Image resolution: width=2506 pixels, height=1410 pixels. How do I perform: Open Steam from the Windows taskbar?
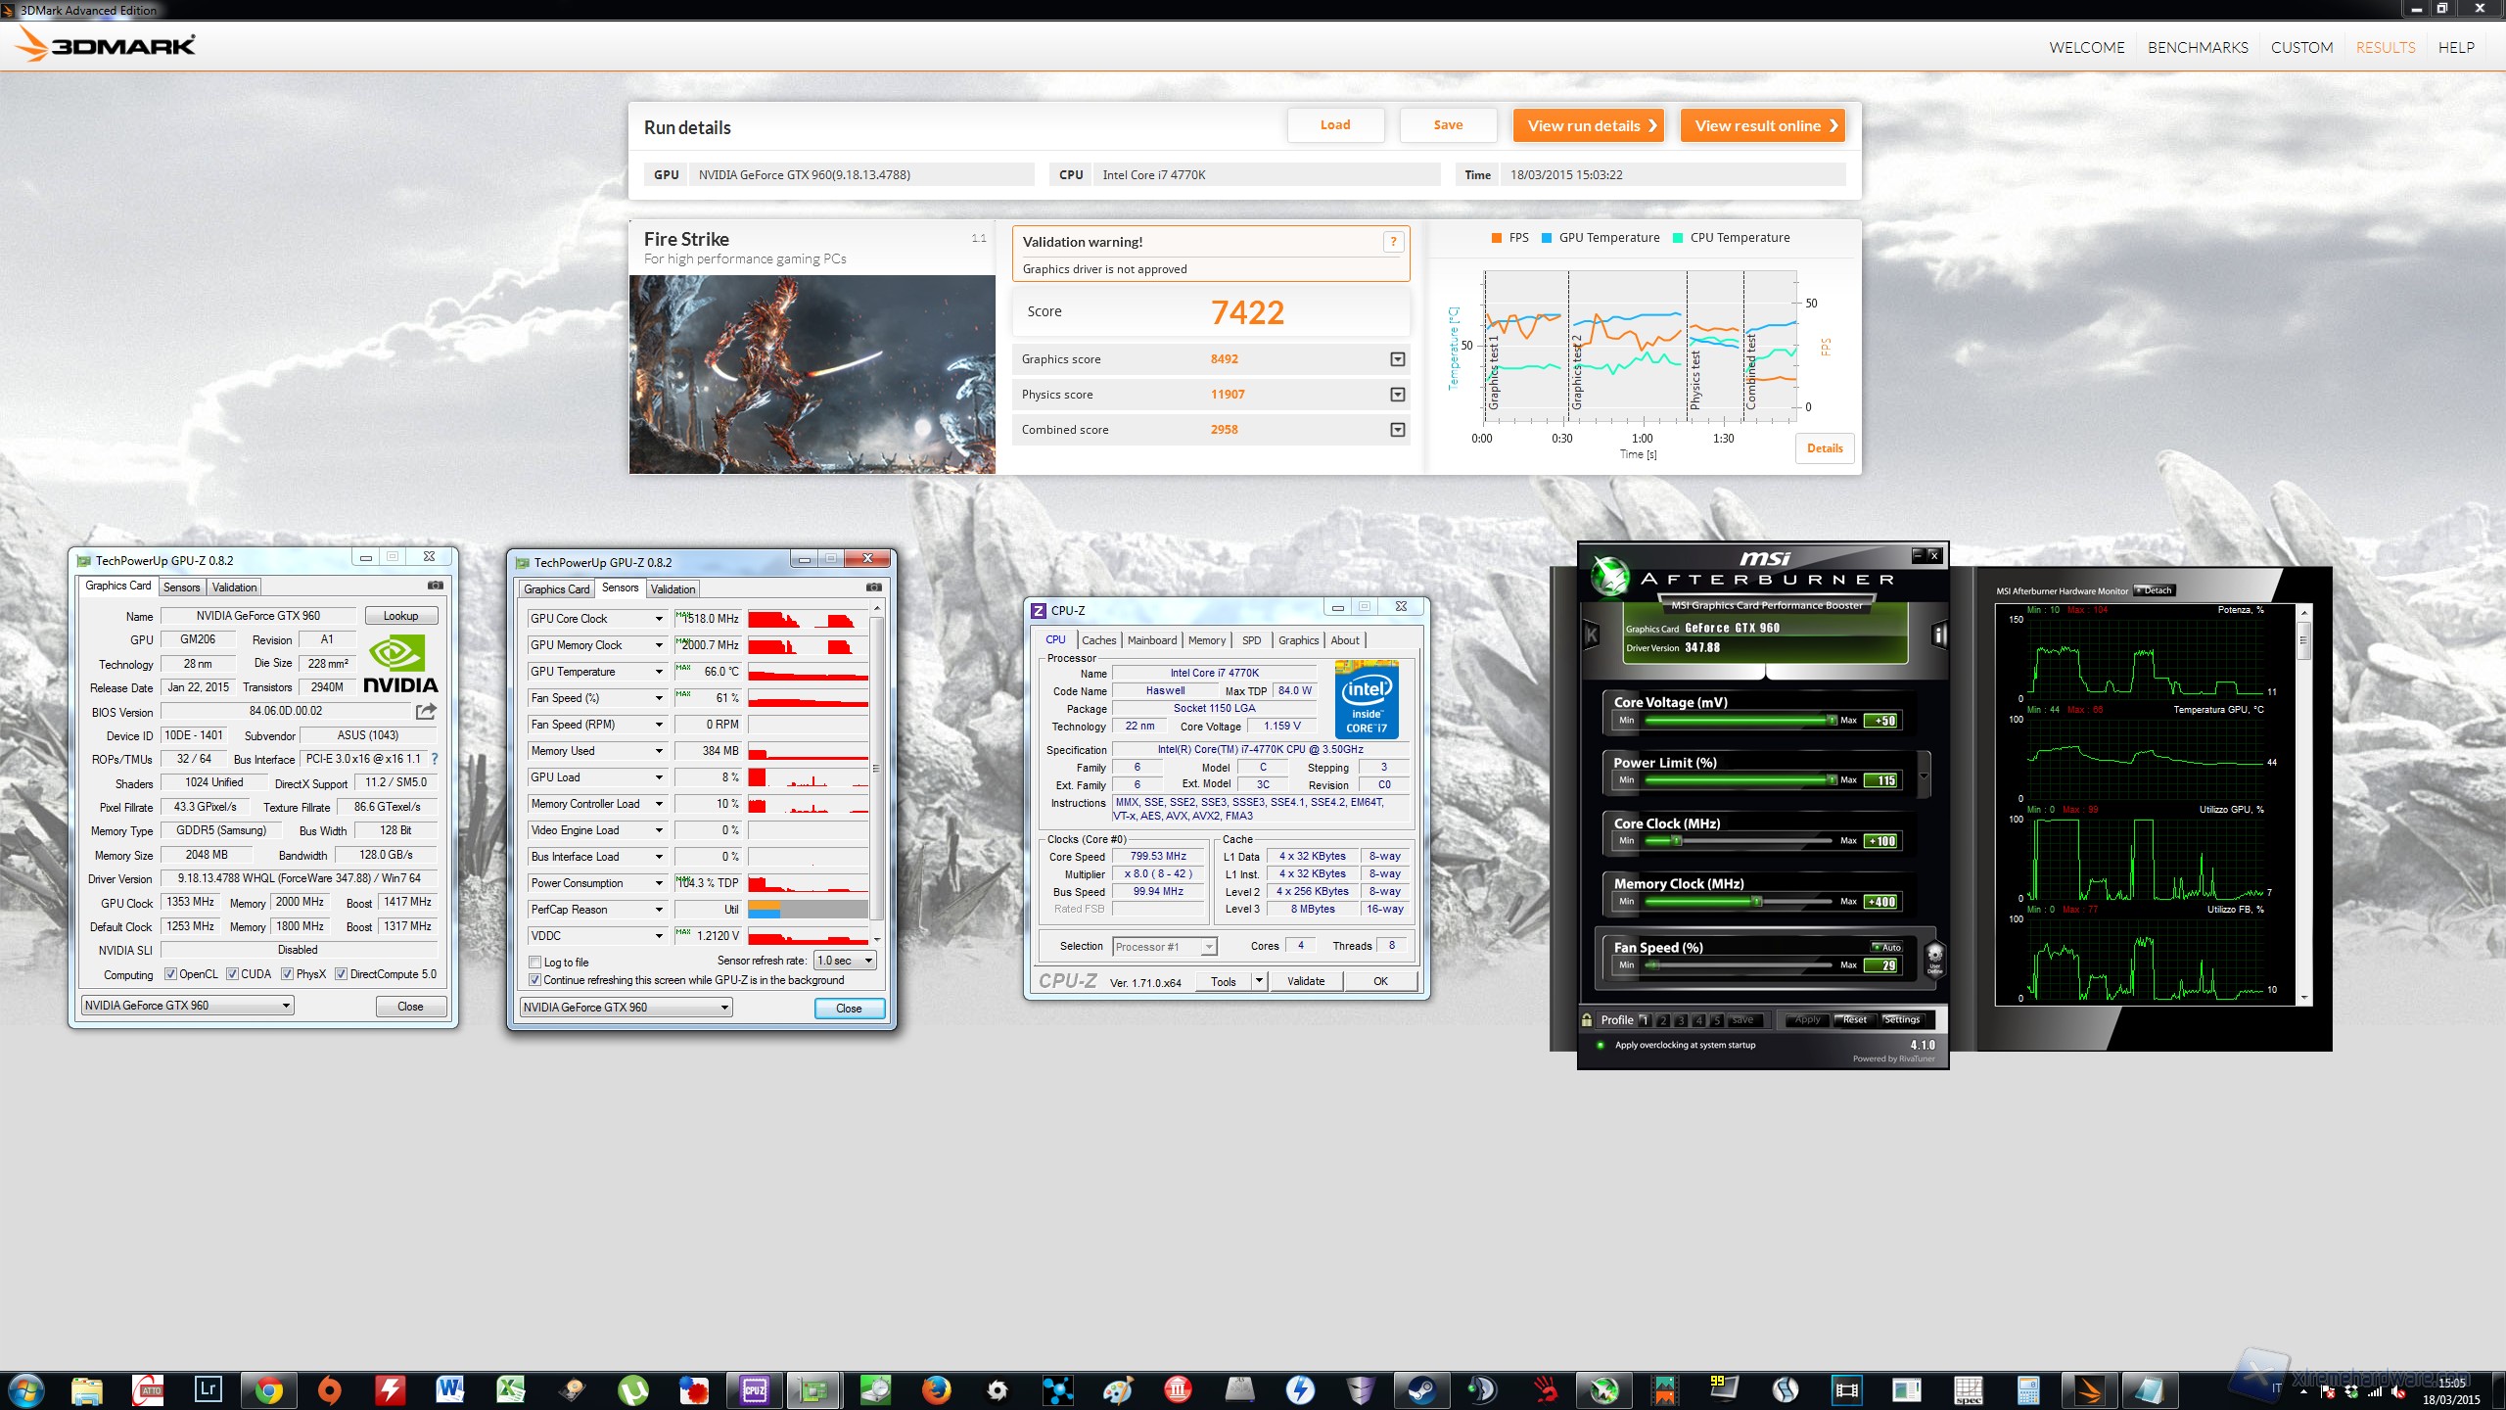[1420, 1389]
